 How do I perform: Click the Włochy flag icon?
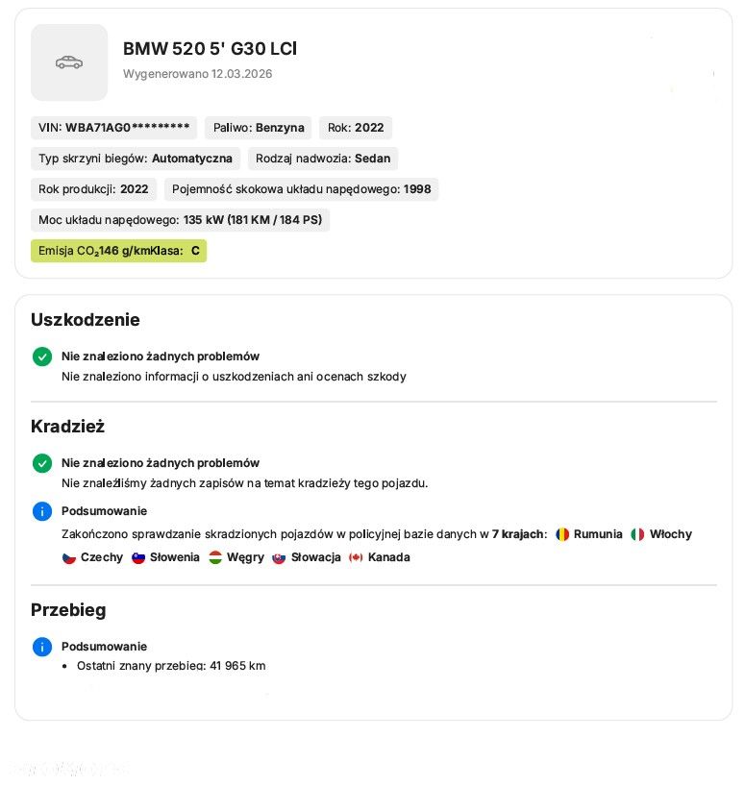637,534
